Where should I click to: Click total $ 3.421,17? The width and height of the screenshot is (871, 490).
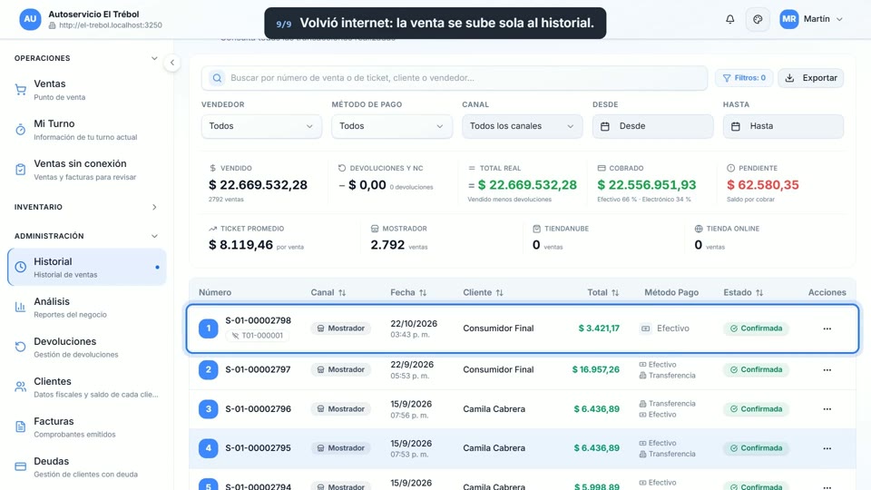pyautogui.click(x=599, y=328)
